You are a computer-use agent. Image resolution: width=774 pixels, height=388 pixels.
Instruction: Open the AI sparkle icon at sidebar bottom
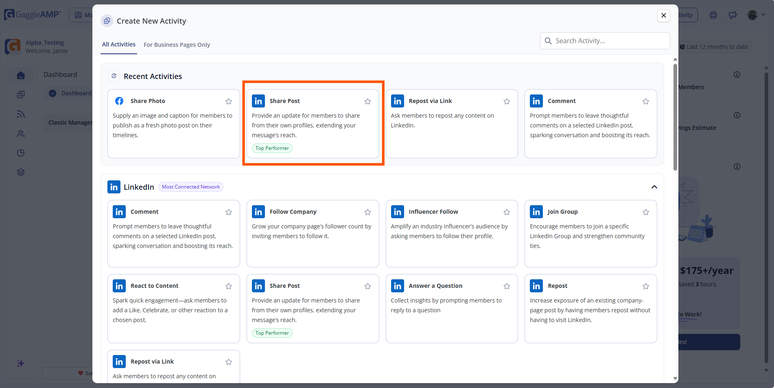pyautogui.click(x=20, y=364)
